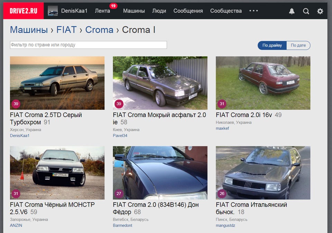The width and height of the screenshot is (332, 233).
Task: Open notifications bell icon
Action: [292, 11]
